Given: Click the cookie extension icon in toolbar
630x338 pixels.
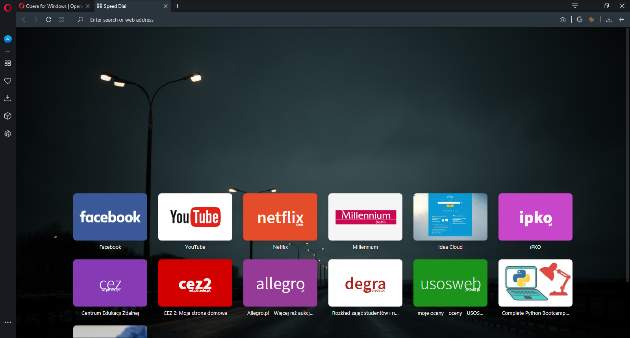Looking at the screenshot, I should [x=591, y=19].
